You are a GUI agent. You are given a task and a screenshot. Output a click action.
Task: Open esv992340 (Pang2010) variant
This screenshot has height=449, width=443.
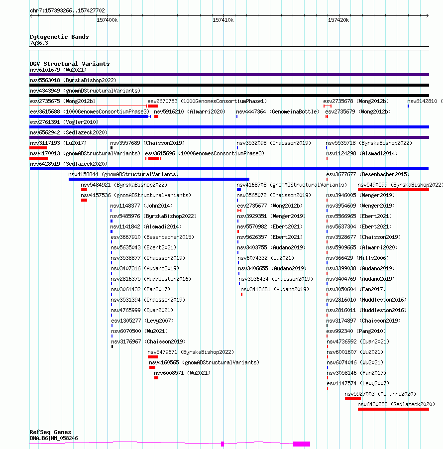click(356, 332)
